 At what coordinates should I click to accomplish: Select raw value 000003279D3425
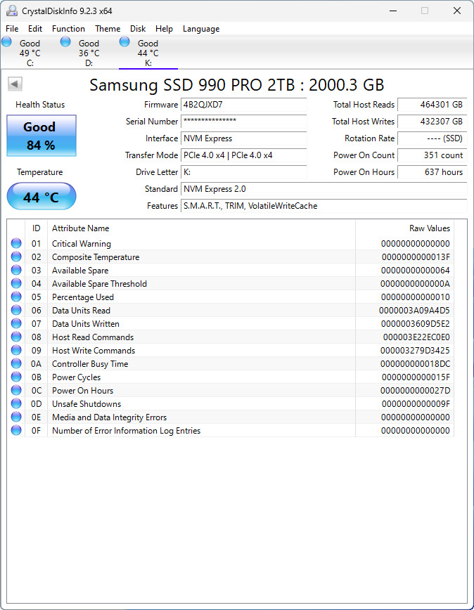pyautogui.click(x=415, y=351)
